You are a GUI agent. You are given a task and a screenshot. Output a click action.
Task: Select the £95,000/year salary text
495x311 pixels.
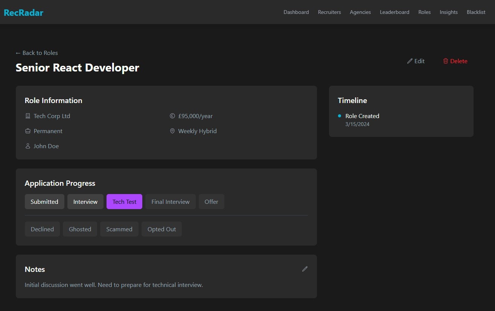195,116
